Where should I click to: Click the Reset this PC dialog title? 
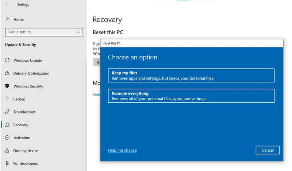tap(112, 43)
